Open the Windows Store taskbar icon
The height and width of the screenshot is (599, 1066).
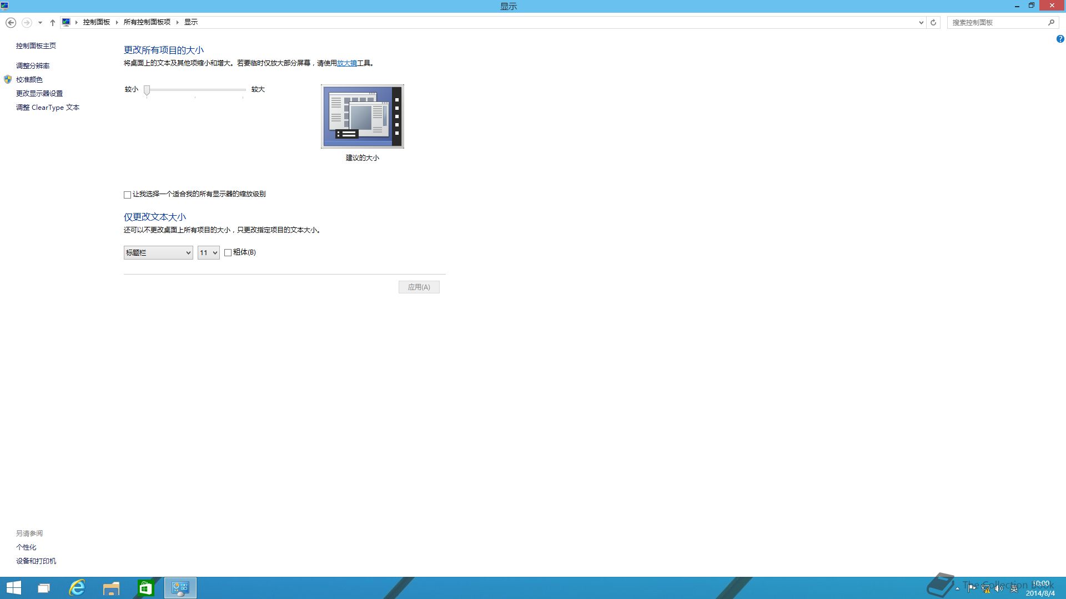click(145, 588)
